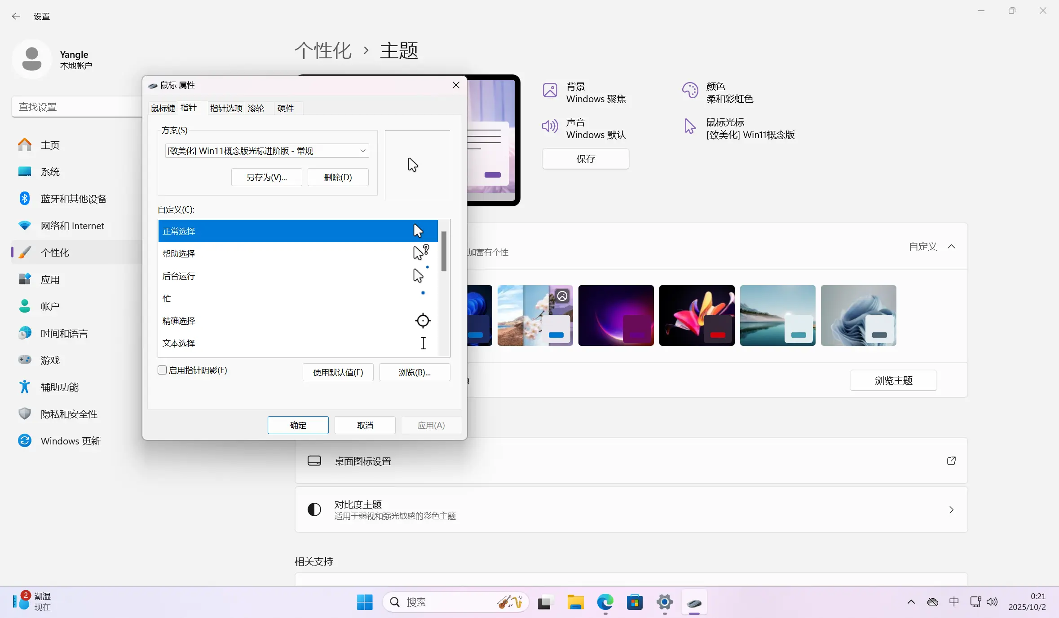Click the 浏览主题 button
This screenshot has width=1059, height=618.
point(893,380)
